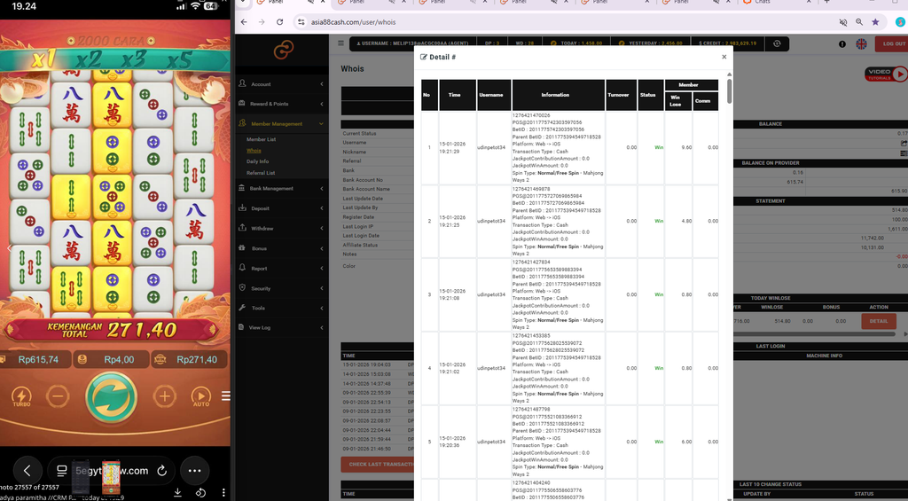Collapse the Member Management sidebar menu
Screen dimensions: 908x501
pyautogui.click(x=282, y=123)
